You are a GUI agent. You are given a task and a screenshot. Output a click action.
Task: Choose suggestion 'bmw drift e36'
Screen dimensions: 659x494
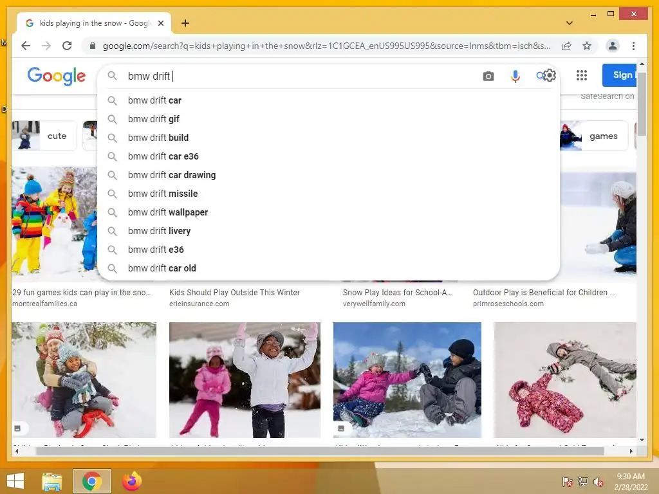click(328, 250)
